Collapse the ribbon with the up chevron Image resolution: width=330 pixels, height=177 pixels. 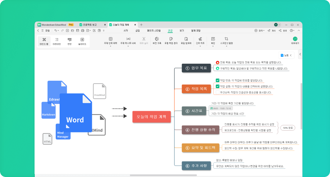click(x=299, y=31)
